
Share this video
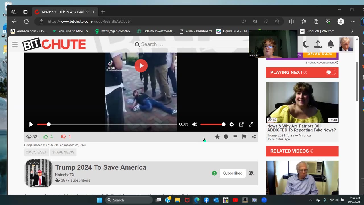tap(254, 137)
